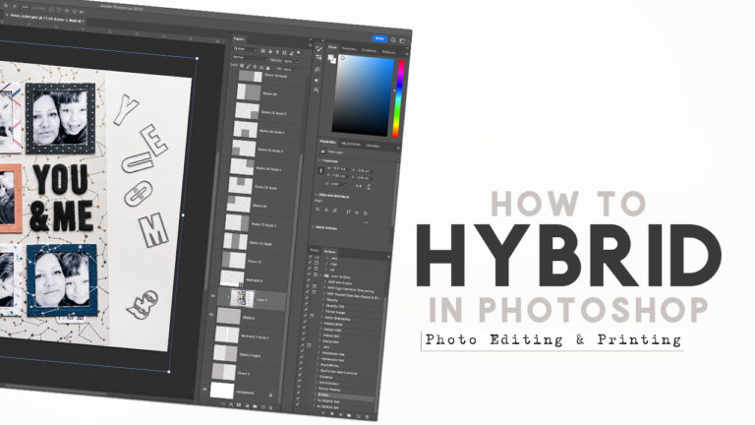755x425 pixels.
Task: Create a new group folder in Layers footer
Action: tap(255, 406)
